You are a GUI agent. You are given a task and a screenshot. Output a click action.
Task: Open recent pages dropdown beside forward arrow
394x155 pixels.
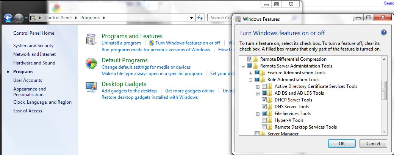[x=27, y=18]
